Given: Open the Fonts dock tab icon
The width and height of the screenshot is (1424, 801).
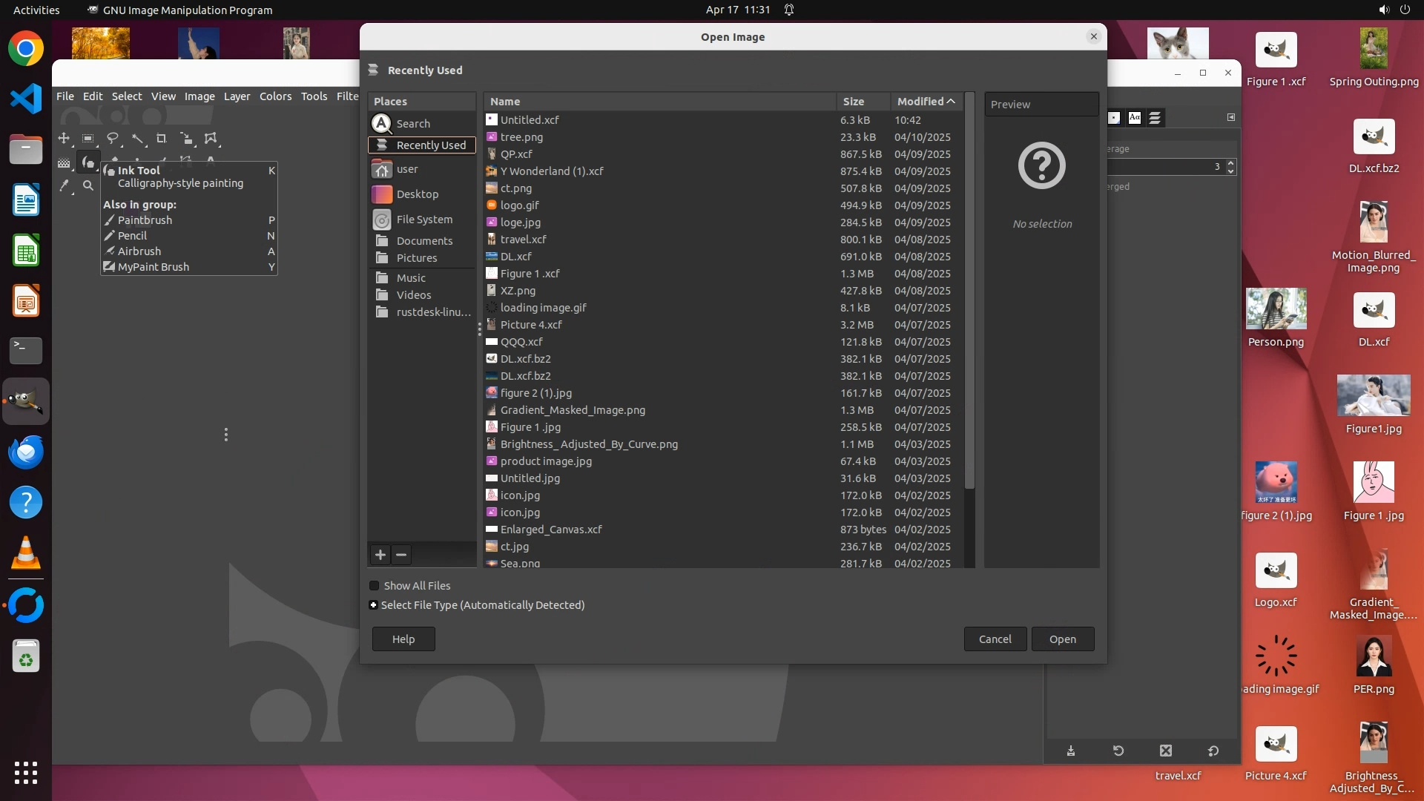Looking at the screenshot, I should (x=1135, y=118).
